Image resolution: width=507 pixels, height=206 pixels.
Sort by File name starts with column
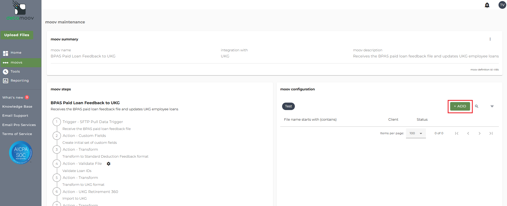[x=310, y=120]
